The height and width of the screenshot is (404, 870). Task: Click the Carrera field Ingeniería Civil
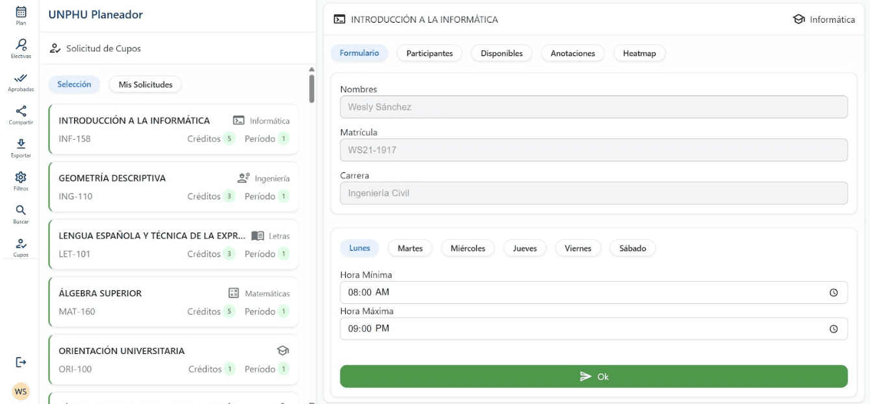tap(594, 193)
